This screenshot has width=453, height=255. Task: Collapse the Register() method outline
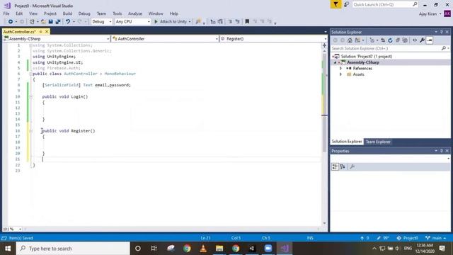coord(31,131)
